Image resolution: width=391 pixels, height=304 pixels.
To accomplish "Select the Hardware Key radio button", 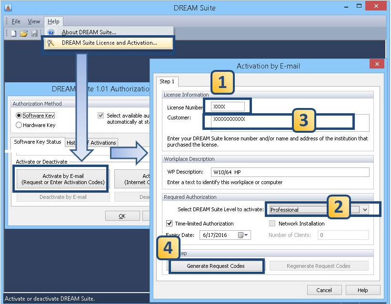I will pos(19,125).
